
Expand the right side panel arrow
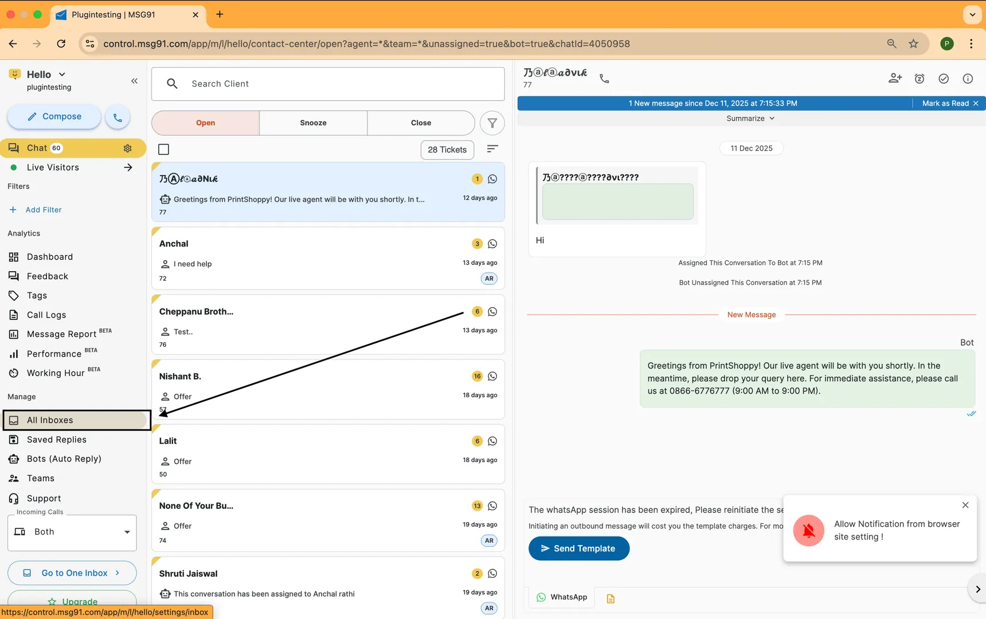tap(977, 589)
